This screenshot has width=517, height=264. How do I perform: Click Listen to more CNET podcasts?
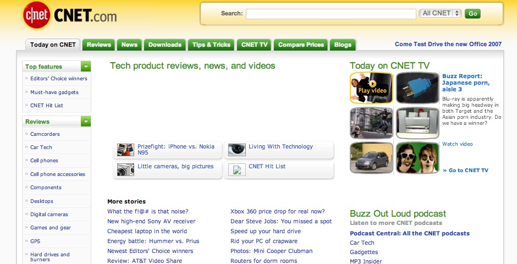point(396,223)
